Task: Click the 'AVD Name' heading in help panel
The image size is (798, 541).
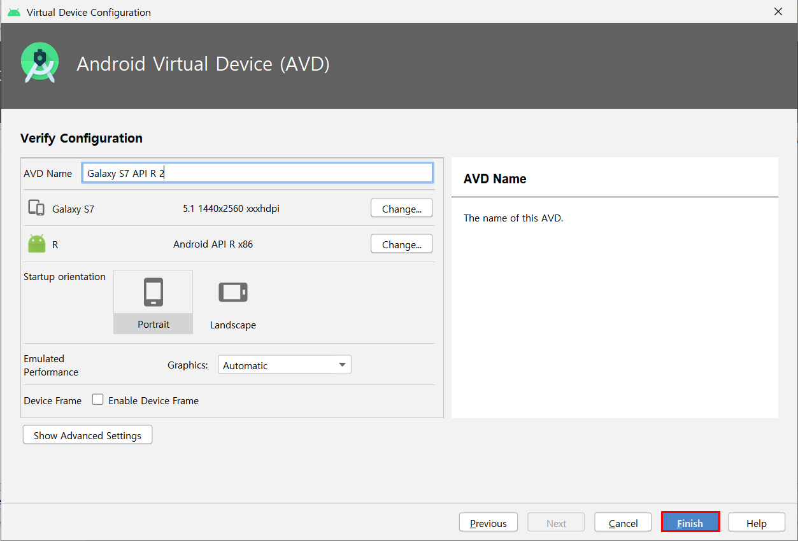Action: [x=495, y=179]
